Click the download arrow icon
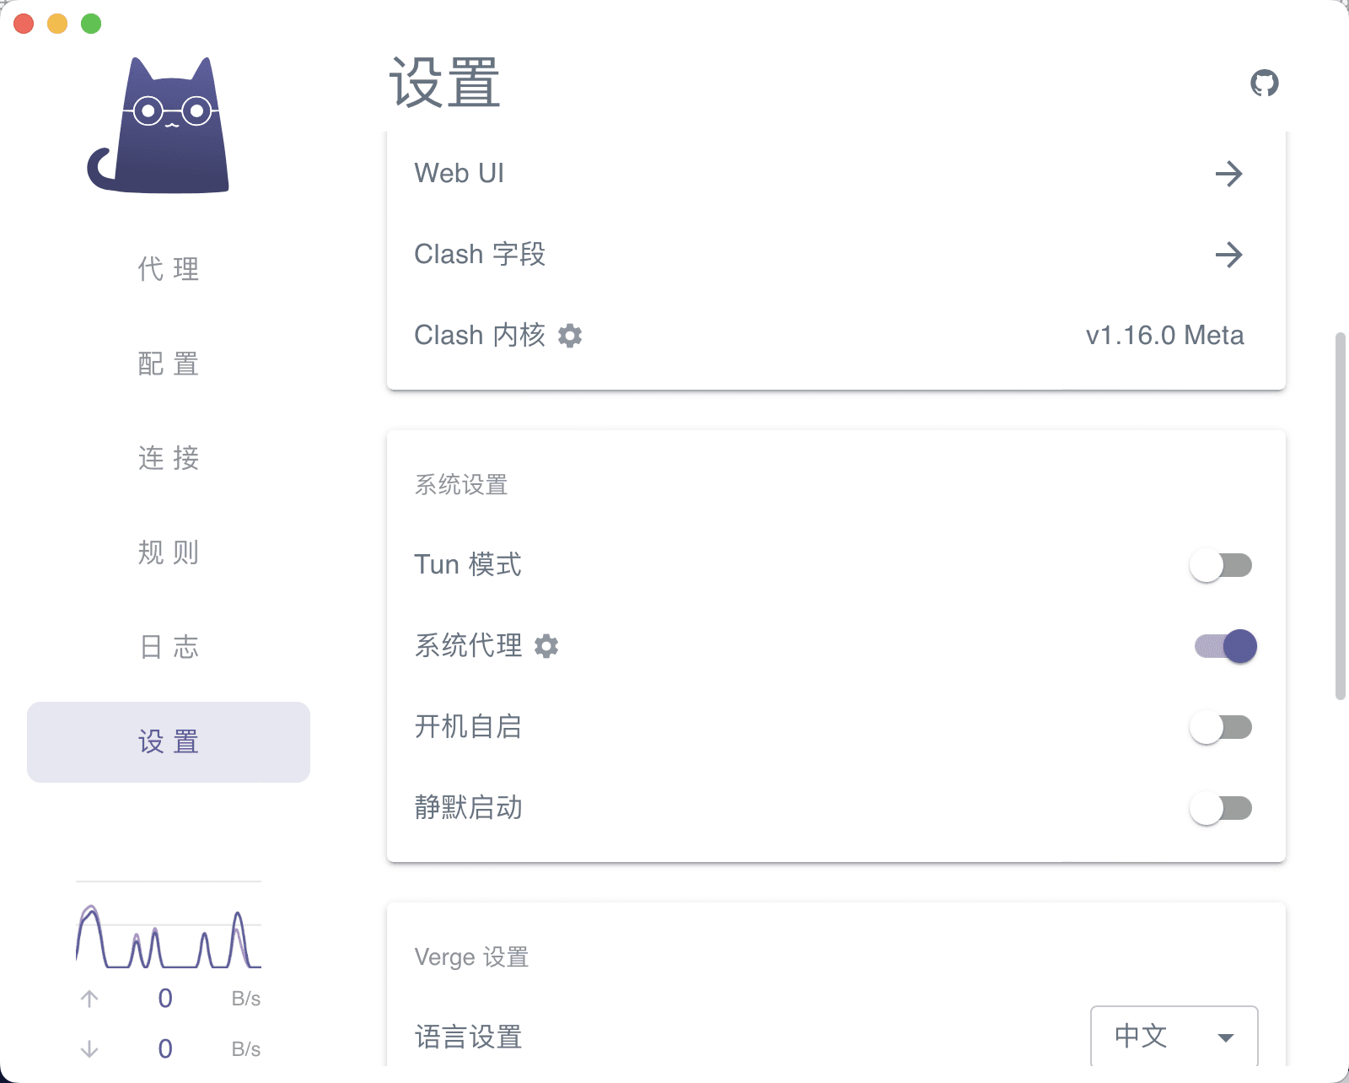The width and height of the screenshot is (1349, 1083). (x=89, y=1049)
